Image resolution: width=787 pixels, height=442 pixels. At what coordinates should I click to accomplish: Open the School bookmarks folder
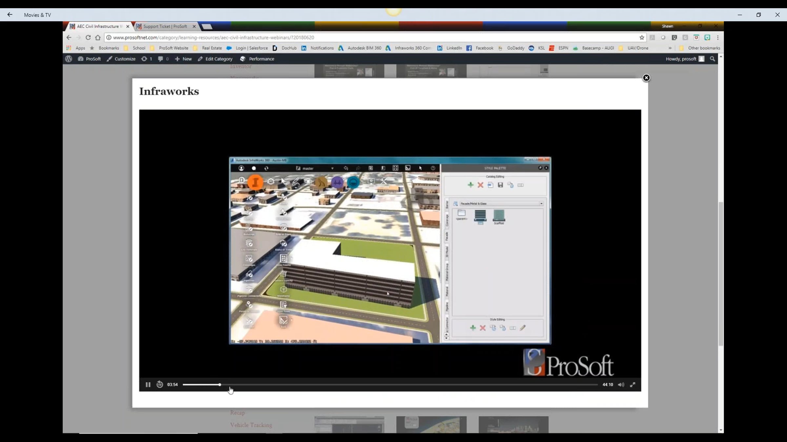[x=135, y=48]
